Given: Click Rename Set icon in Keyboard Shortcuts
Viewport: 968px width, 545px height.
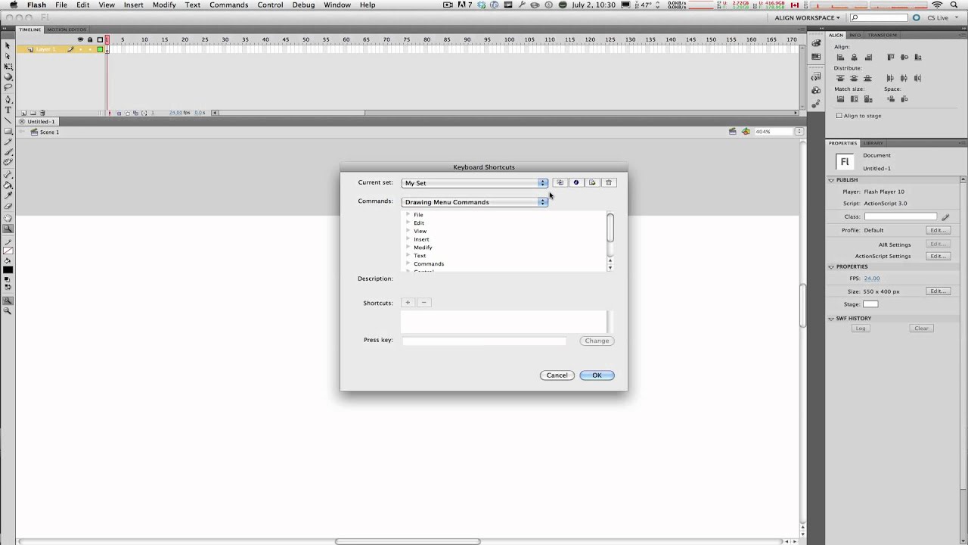Looking at the screenshot, I should point(576,182).
